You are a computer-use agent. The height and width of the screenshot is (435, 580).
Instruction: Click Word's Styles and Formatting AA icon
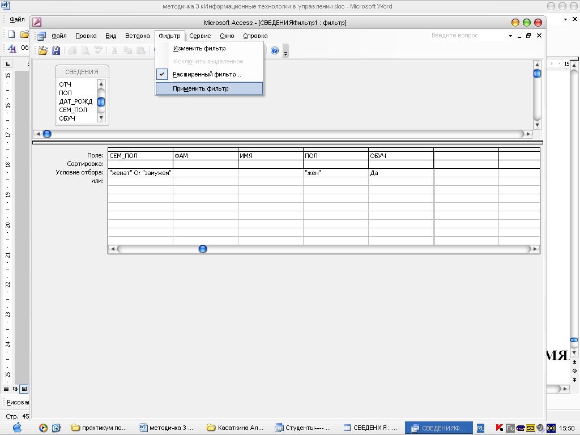click(x=12, y=48)
